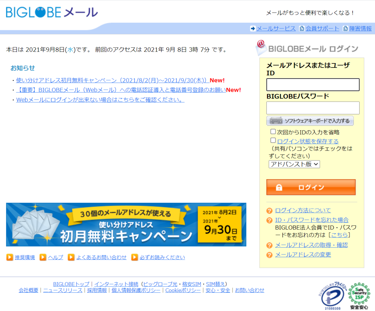Click the 水 weekday link in the date
375x311 pixels.
point(70,49)
